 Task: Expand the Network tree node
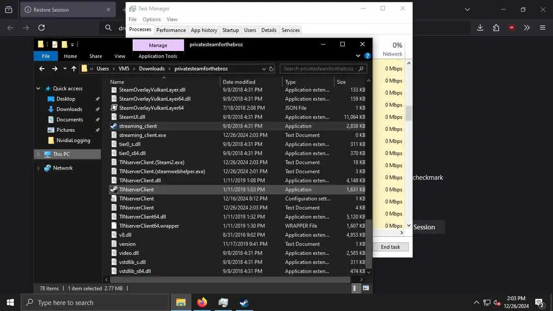(38, 168)
